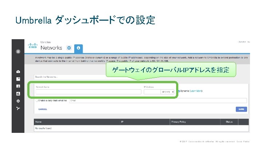Sort by the Status column header
262x147 pixels.
coord(229,122)
